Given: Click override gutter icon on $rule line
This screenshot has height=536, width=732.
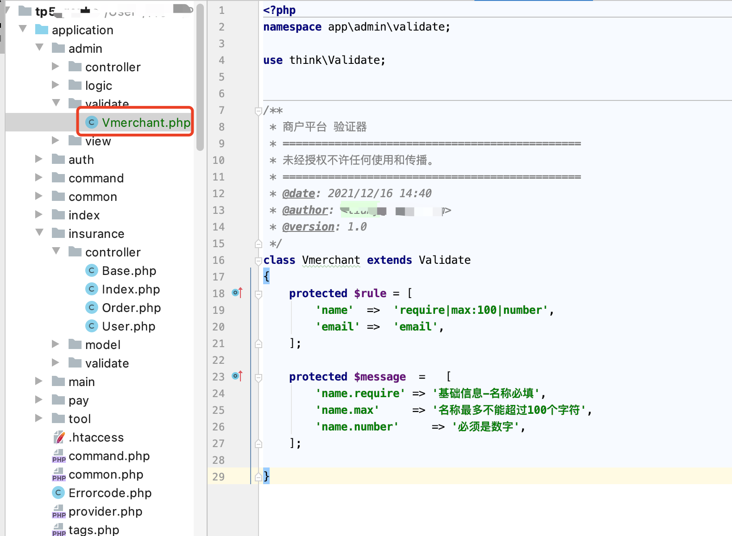Looking at the screenshot, I should point(237,293).
